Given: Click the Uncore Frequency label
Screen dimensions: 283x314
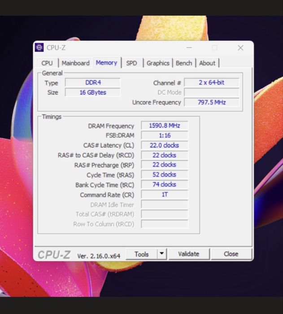Looking at the screenshot, I should click(x=157, y=102).
